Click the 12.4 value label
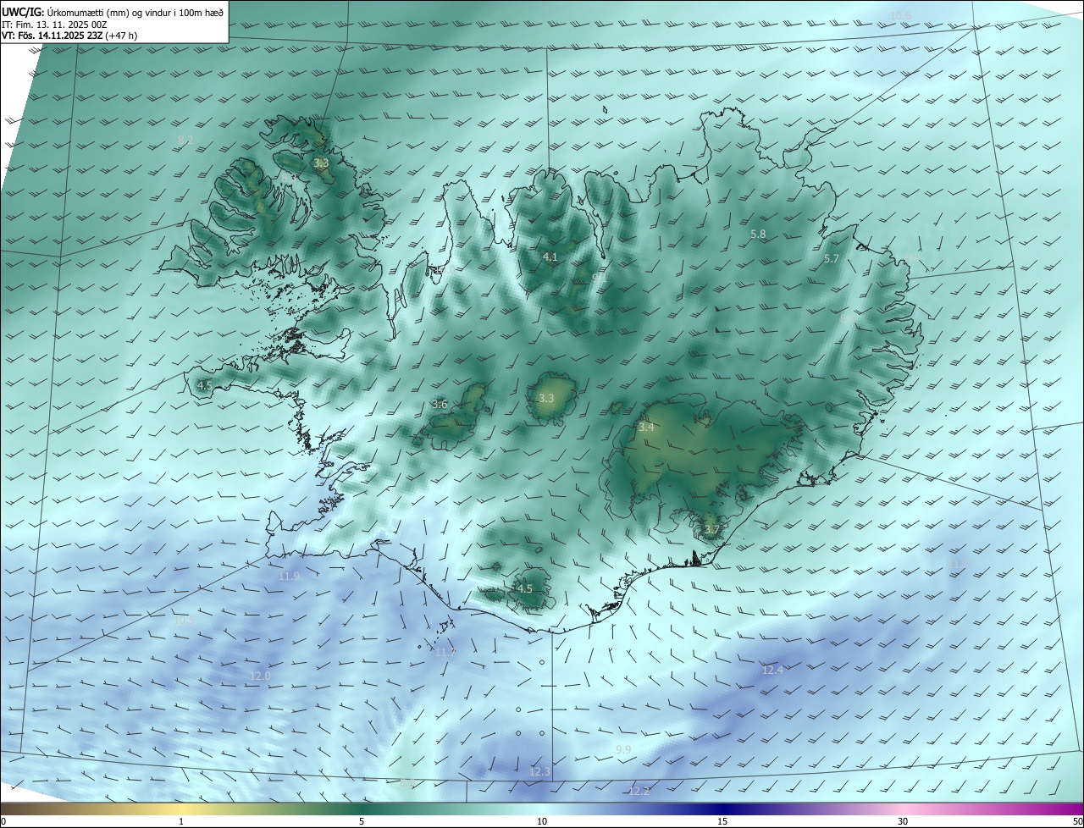 coord(772,670)
